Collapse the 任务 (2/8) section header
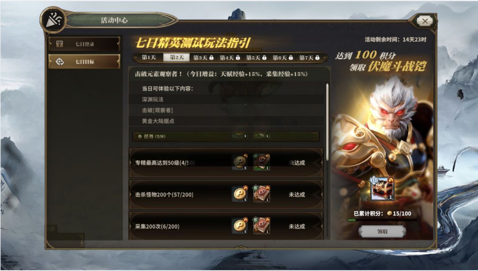Viewport: 478px width, 271px height. [226, 136]
